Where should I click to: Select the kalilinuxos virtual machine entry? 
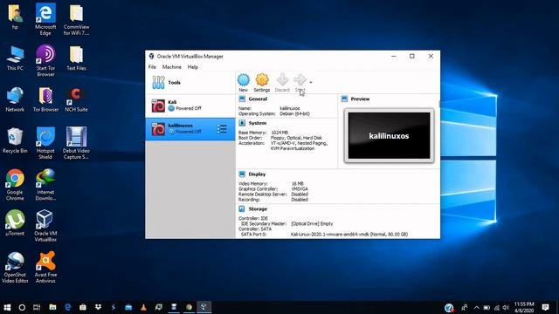pyautogui.click(x=190, y=129)
